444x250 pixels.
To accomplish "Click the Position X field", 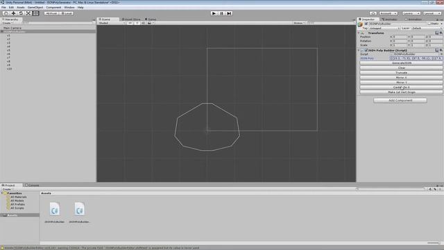I will click(400, 37).
